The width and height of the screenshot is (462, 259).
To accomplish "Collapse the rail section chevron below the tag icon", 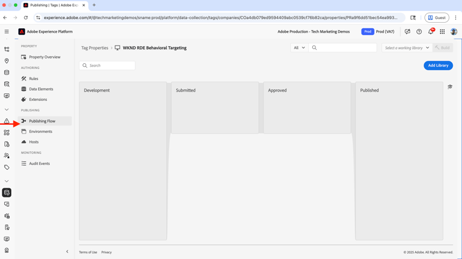I will [7, 181].
